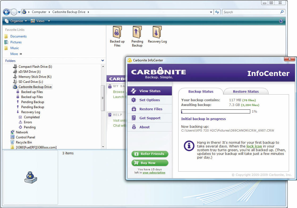
Task: Expand More favorite links
Action: (16, 54)
